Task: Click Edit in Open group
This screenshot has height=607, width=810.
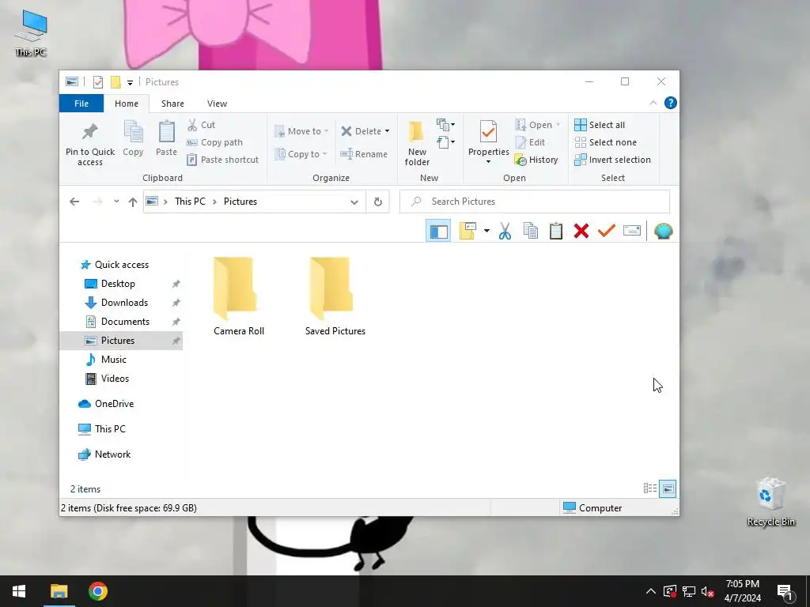Action: [531, 142]
